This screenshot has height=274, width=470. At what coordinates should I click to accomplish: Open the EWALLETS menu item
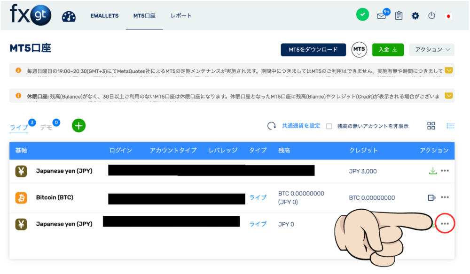(104, 15)
